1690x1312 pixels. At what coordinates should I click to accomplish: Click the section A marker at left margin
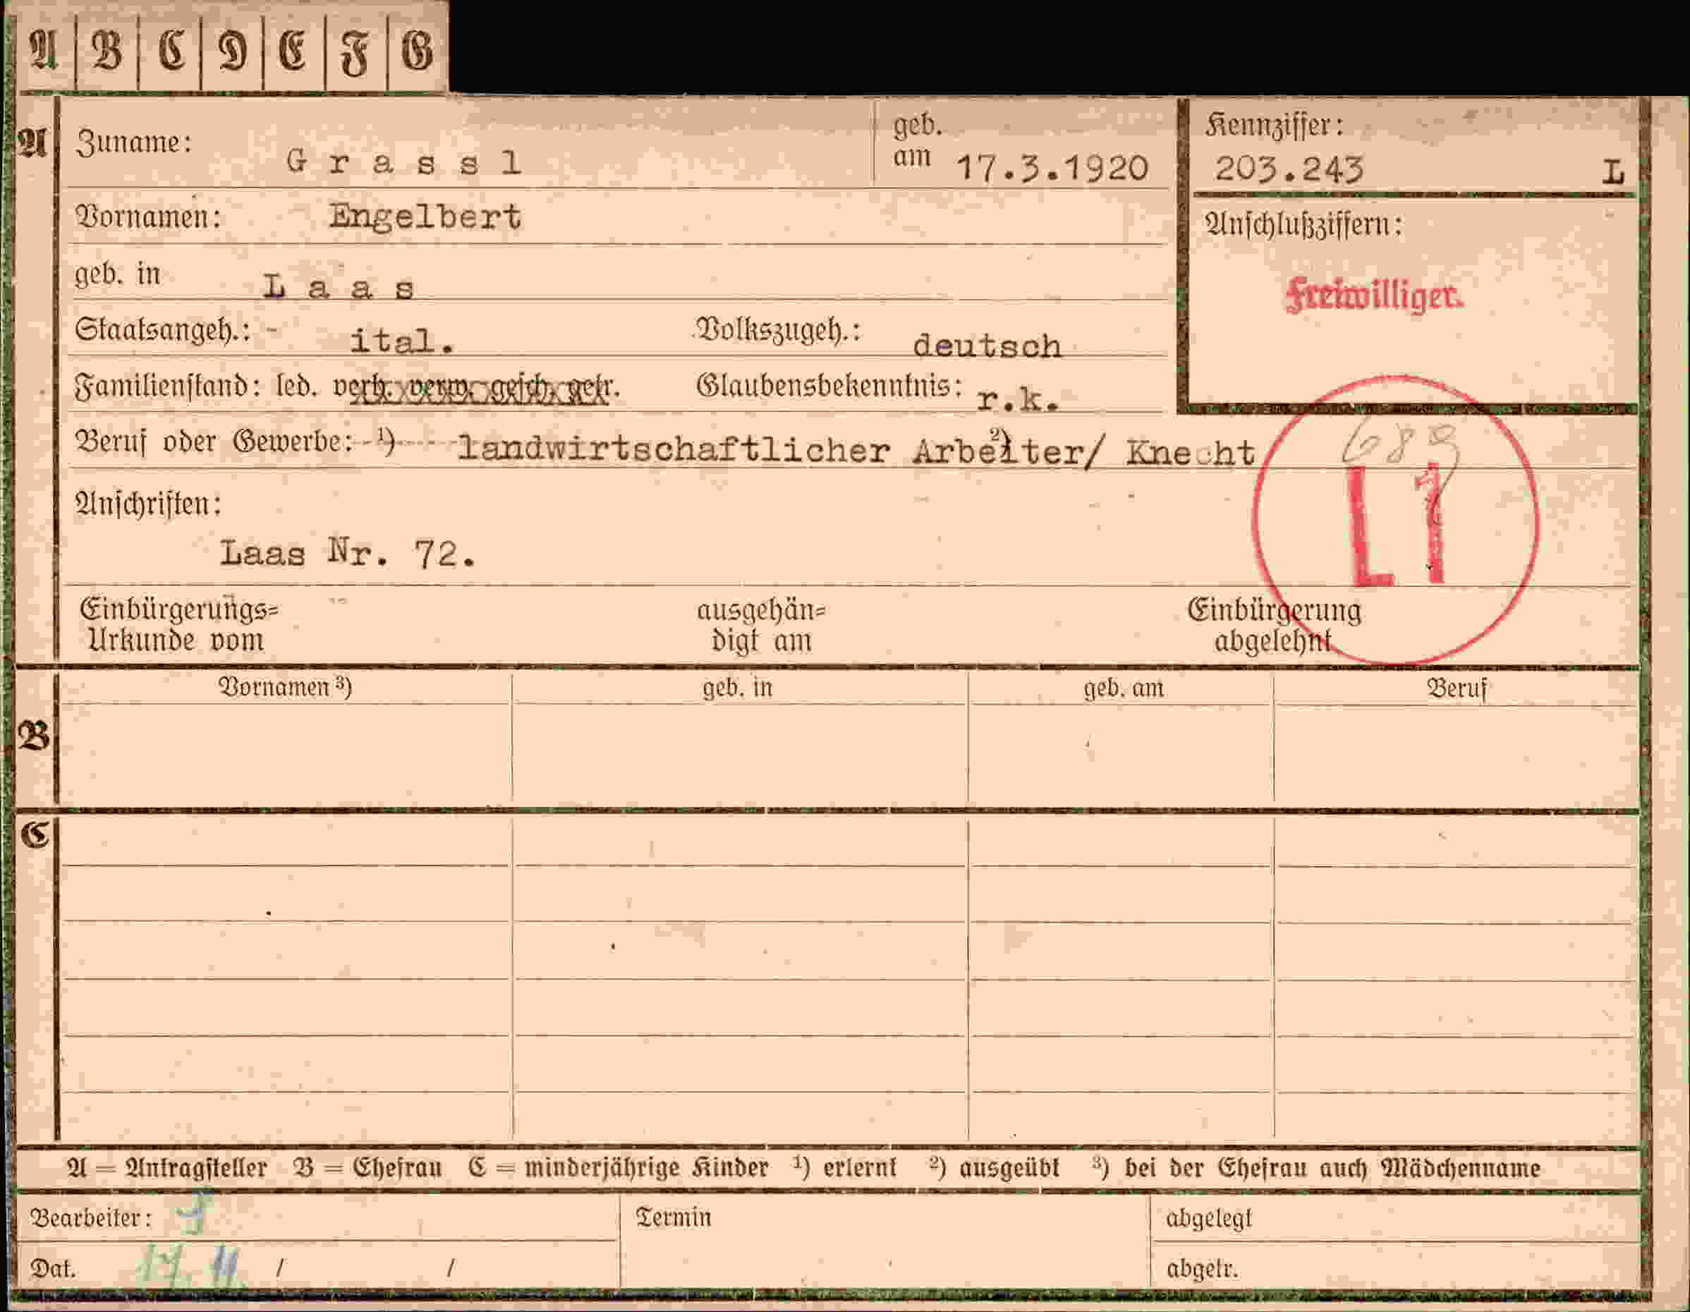(32, 143)
